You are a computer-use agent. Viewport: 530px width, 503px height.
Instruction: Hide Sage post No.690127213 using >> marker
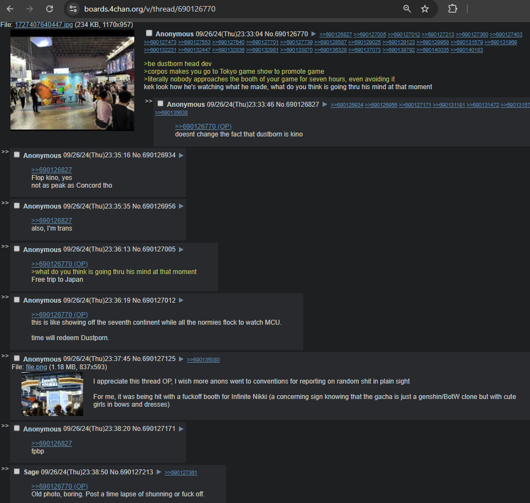pyautogui.click(x=5, y=469)
